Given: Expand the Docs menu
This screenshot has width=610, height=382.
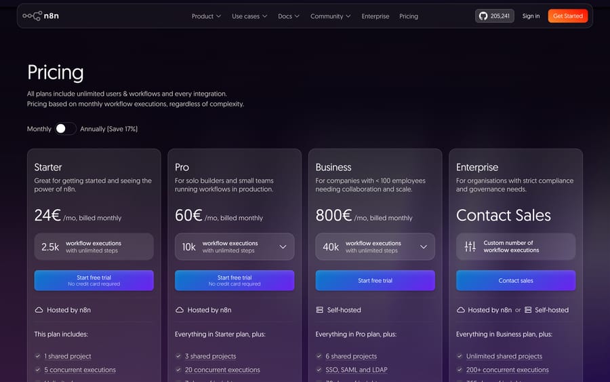Looking at the screenshot, I should pyautogui.click(x=289, y=16).
